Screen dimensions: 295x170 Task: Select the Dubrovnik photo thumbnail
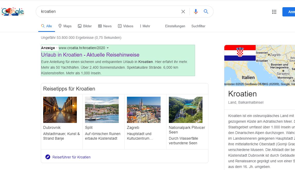coord(60,110)
